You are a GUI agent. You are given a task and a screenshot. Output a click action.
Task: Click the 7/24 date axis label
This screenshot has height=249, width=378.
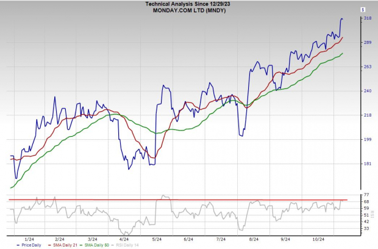tap(221, 239)
